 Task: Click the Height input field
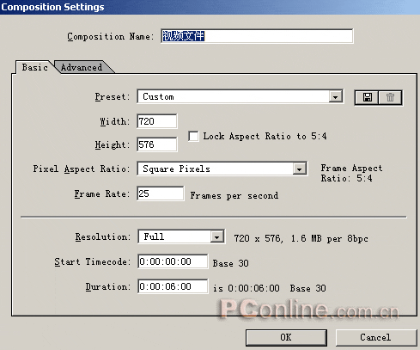point(157,144)
